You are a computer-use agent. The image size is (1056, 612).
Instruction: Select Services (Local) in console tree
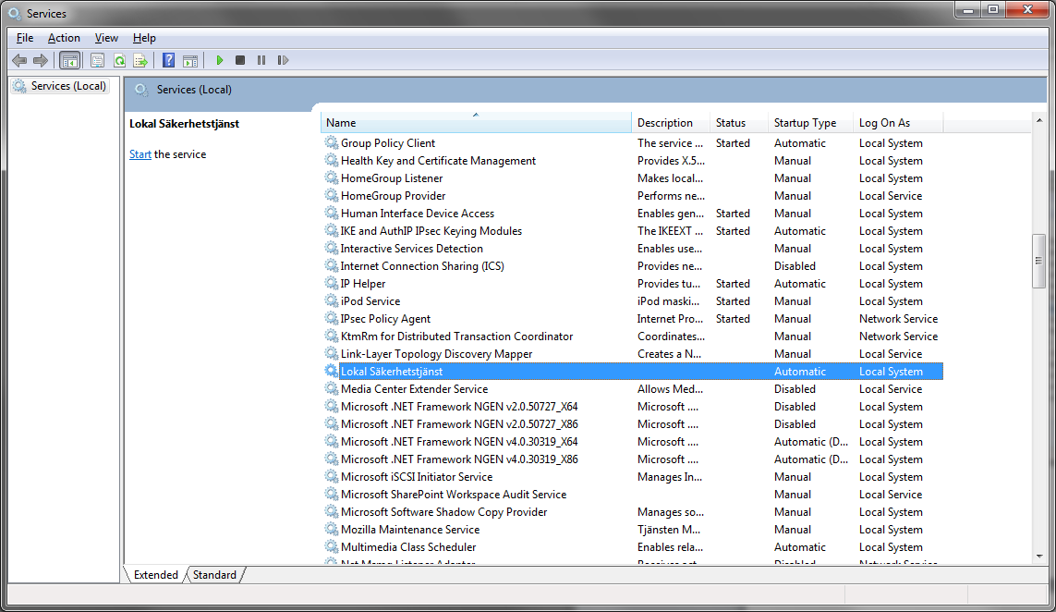68,86
